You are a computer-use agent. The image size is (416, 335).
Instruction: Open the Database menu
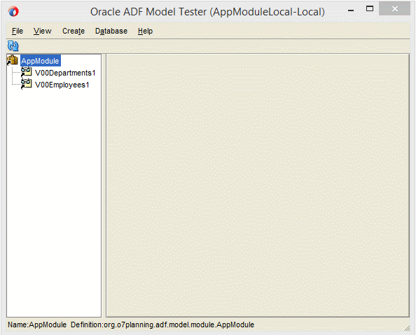[x=111, y=31]
